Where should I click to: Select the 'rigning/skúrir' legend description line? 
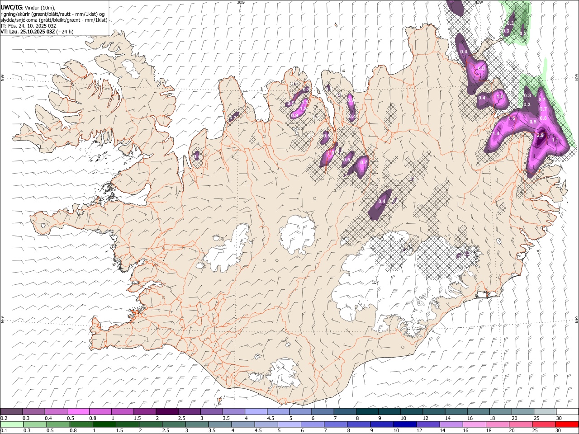(53, 14)
